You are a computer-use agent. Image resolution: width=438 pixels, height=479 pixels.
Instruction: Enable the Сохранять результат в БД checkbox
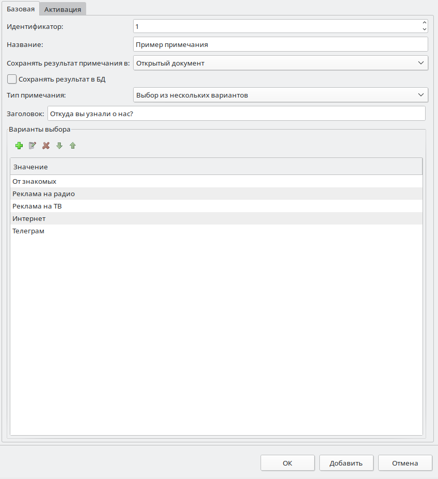tap(12, 79)
